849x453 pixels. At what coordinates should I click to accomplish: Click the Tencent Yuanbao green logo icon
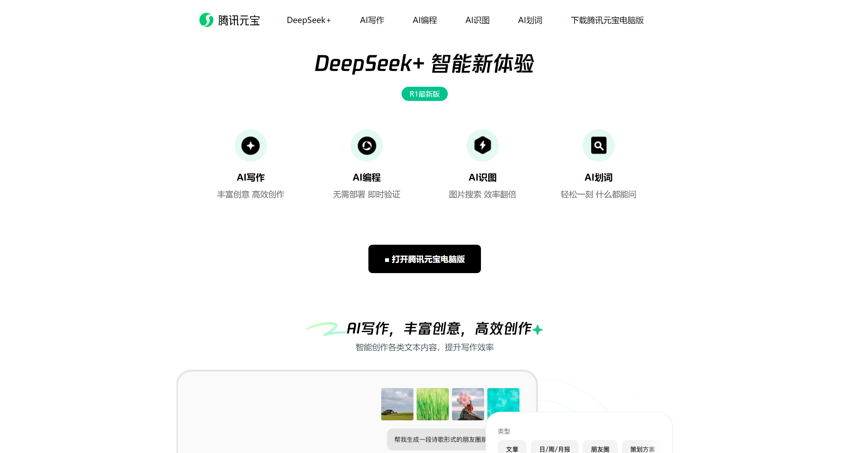pyautogui.click(x=206, y=20)
